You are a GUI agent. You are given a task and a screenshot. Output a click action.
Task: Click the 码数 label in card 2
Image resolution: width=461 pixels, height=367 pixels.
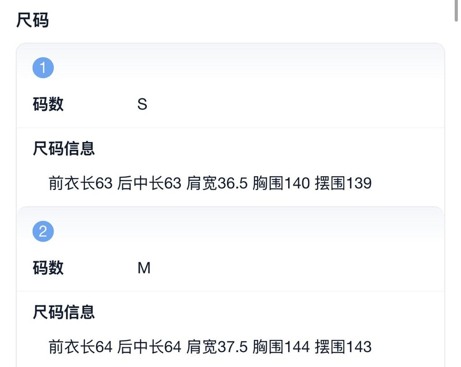(x=48, y=268)
